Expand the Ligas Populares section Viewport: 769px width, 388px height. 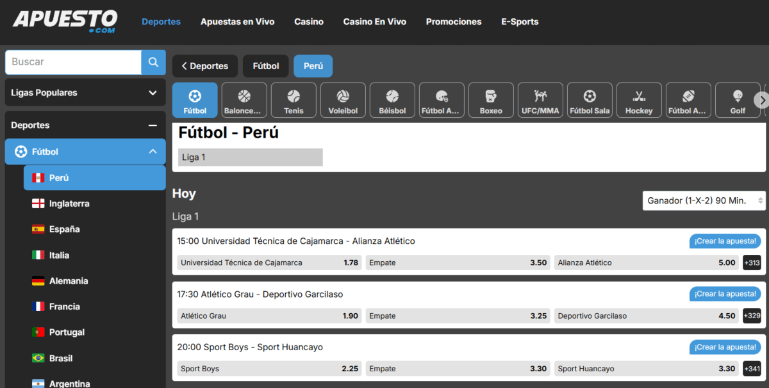(x=85, y=93)
